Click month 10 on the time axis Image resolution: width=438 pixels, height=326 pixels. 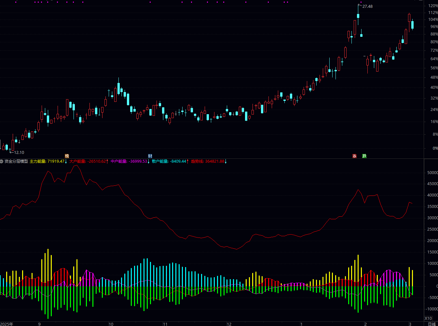(111, 324)
